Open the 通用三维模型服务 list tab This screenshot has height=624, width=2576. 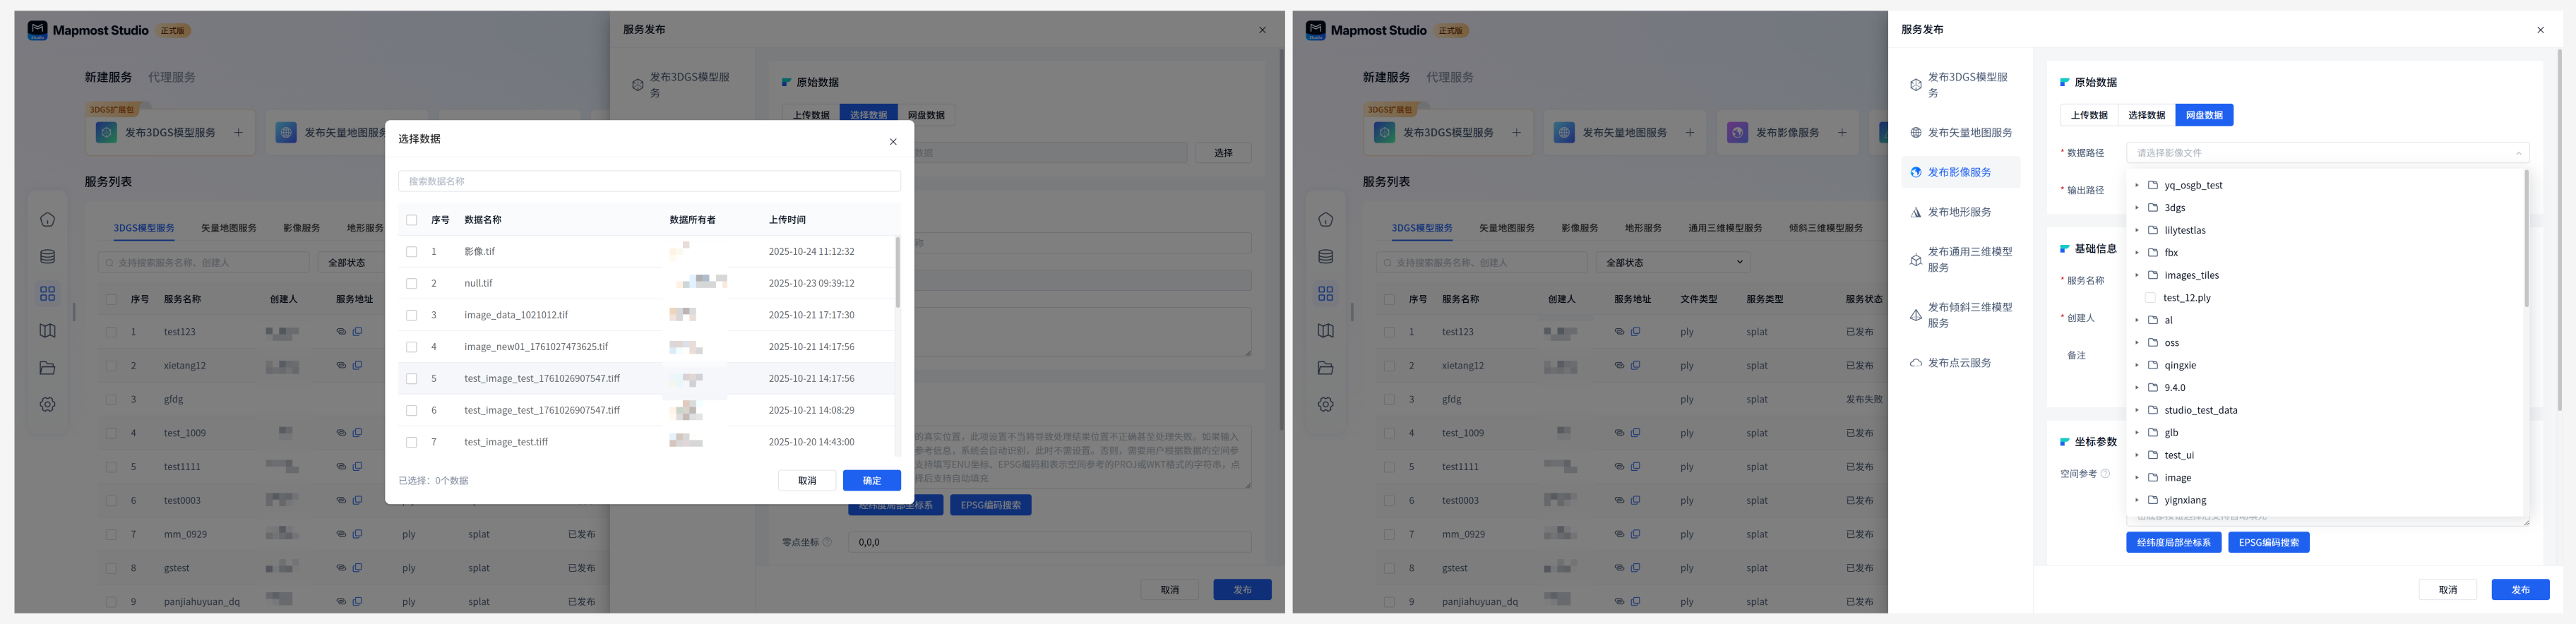(x=1725, y=228)
